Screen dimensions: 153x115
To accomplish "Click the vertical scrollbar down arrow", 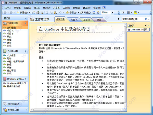I will click(x=125, y=107).
